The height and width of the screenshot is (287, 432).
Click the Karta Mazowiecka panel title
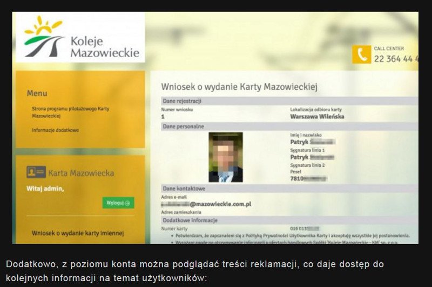pos(81,173)
